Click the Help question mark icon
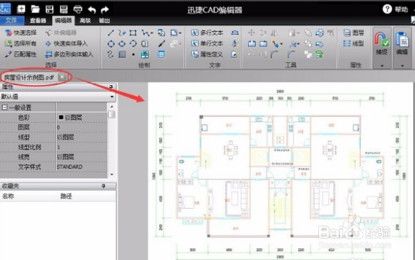Viewport: 415px width, 260px height. [387, 9]
